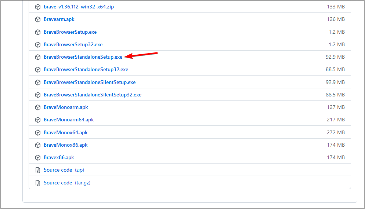The width and height of the screenshot is (365, 209).
Task: Click file icon beside Source code (tar.gz)
Action: click(38, 183)
